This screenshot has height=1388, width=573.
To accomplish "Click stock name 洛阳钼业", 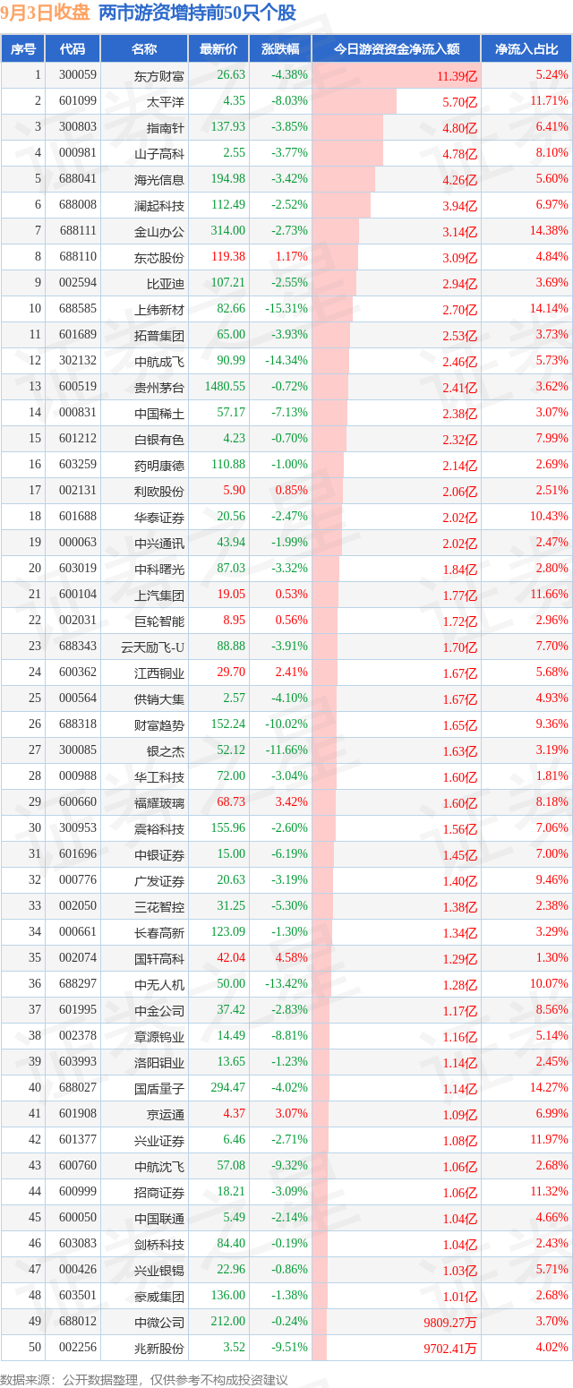I will tap(159, 1062).
